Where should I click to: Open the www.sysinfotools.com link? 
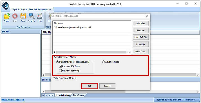tap(13, 100)
